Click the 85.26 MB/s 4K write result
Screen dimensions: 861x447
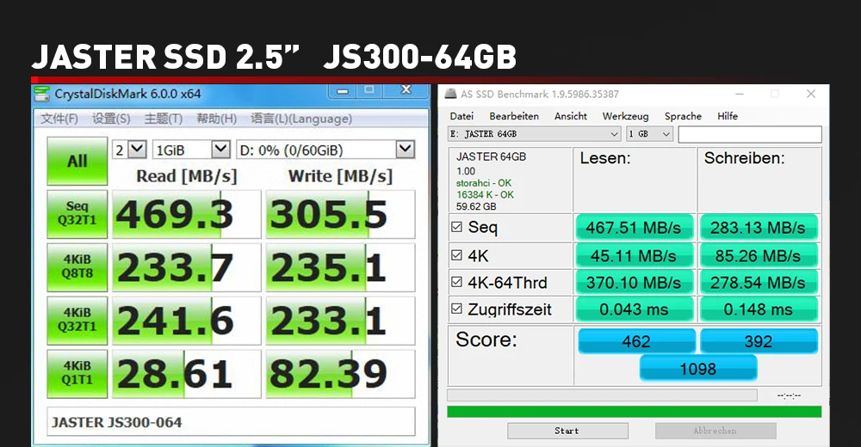coord(759,255)
